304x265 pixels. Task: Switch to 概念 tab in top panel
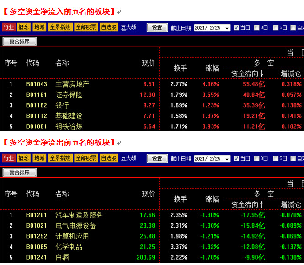24,27
